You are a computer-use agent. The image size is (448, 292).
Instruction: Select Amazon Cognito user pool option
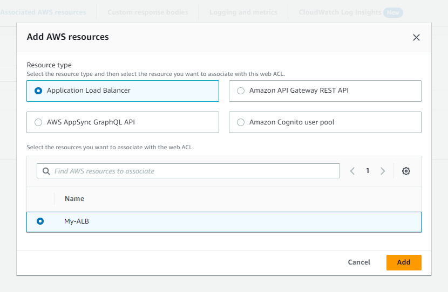pyautogui.click(x=325, y=122)
